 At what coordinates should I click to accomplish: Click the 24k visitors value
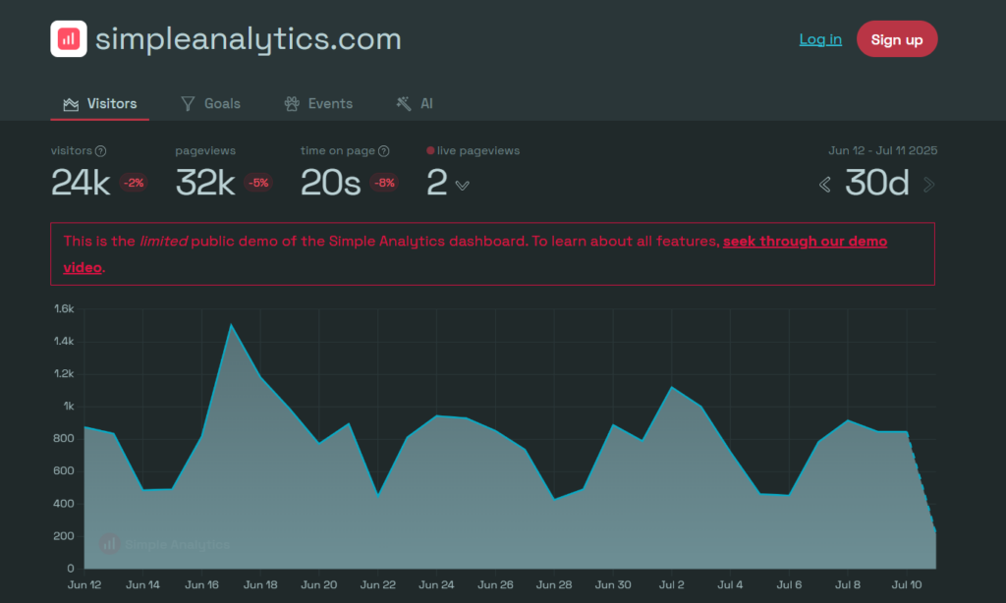(x=81, y=183)
